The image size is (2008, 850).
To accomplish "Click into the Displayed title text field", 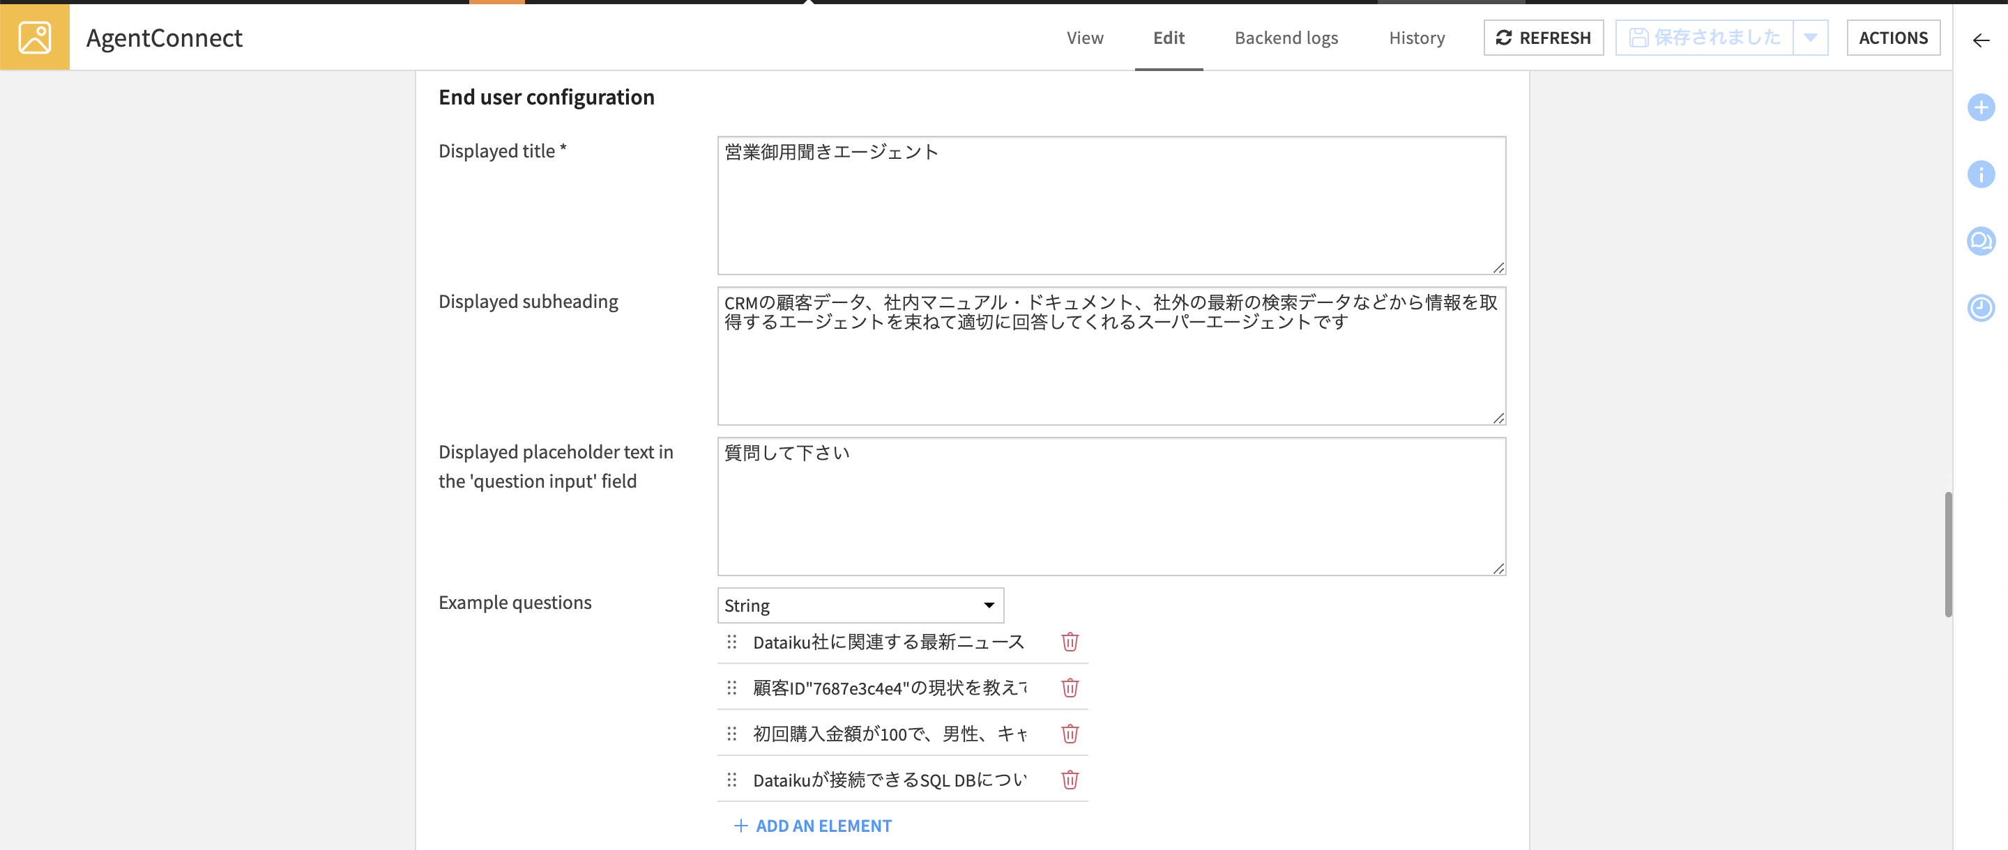I will click(x=1111, y=205).
